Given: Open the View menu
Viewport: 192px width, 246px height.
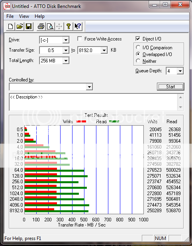Looking at the screenshot, I should 24,16.
